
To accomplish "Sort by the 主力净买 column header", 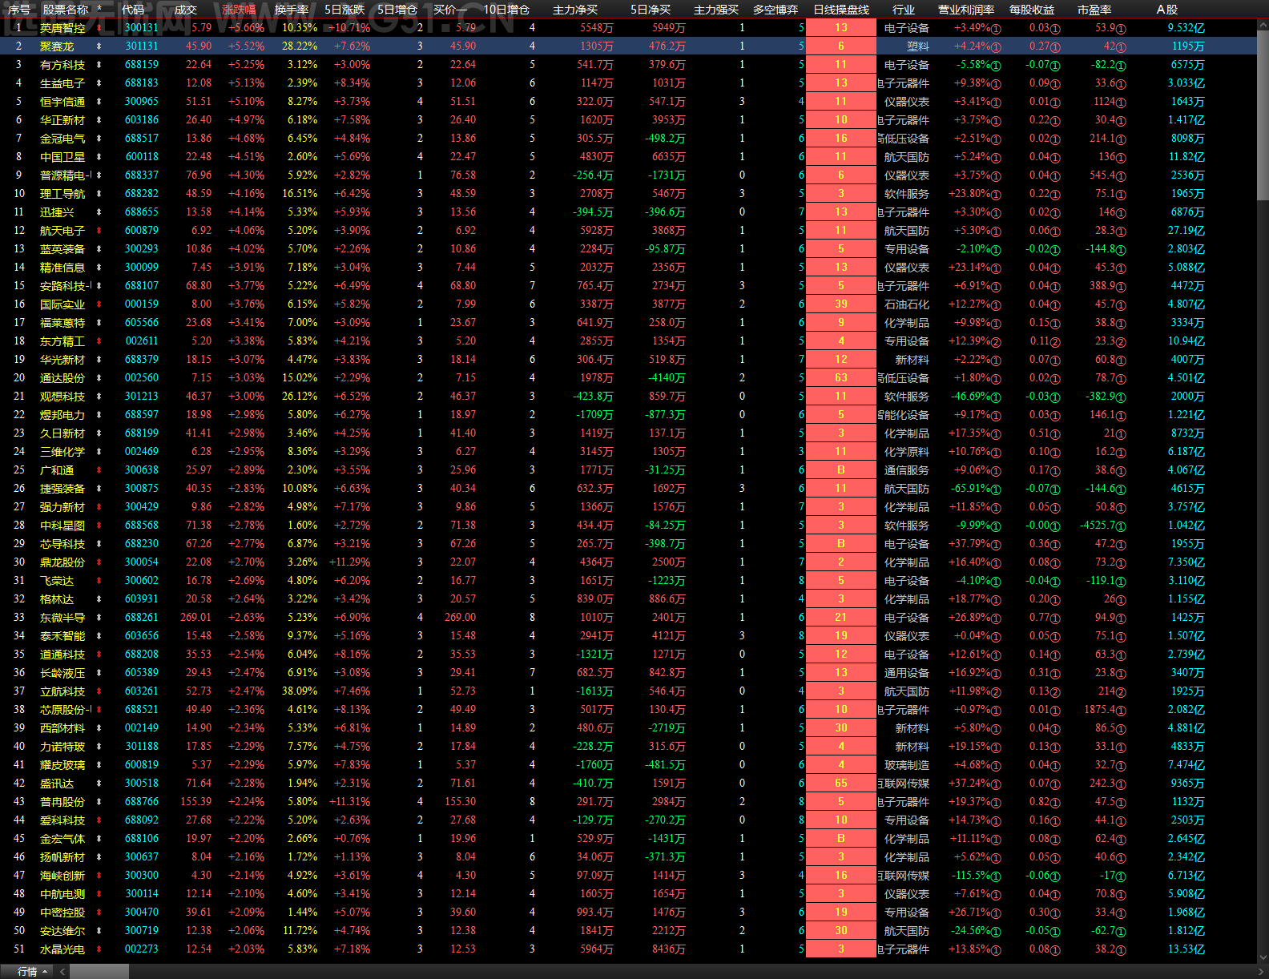I will pos(575,10).
